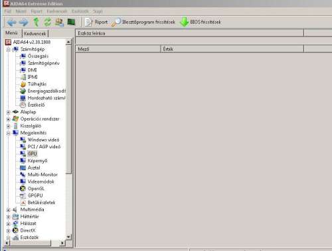Open the Energiagazdálkodás item
The image size is (332, 251).
[46, 91]
